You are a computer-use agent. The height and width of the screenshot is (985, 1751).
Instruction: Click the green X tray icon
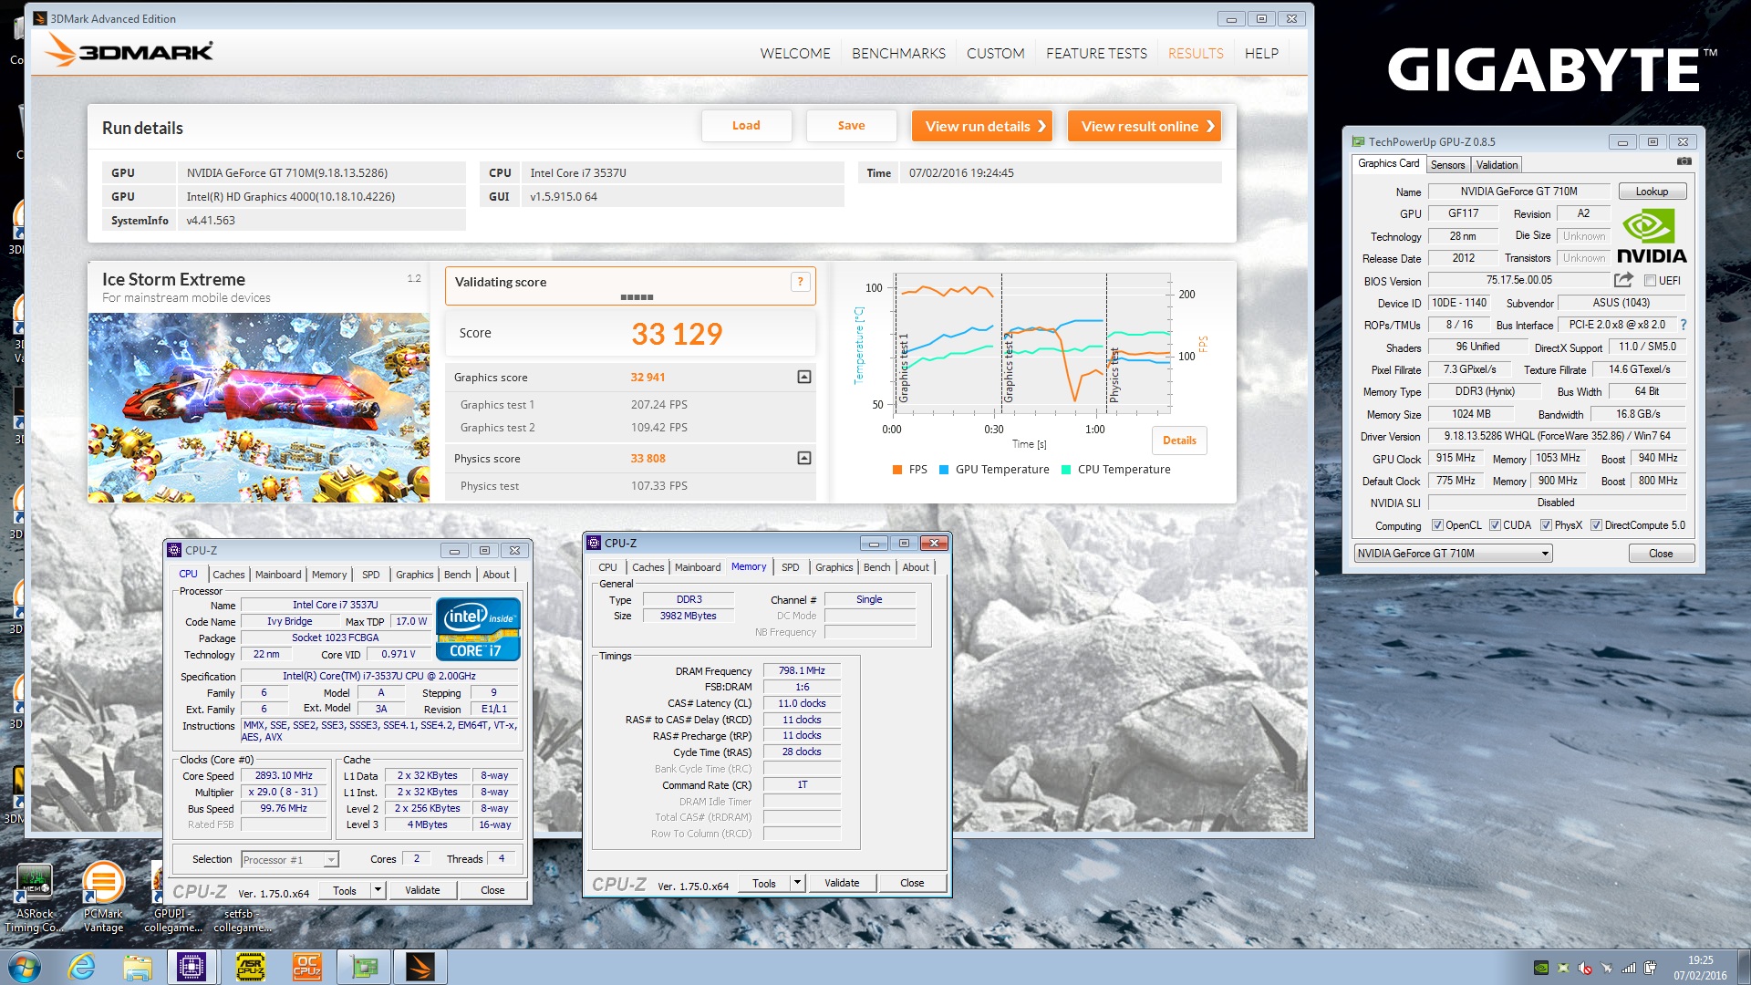coord(1563,968)
